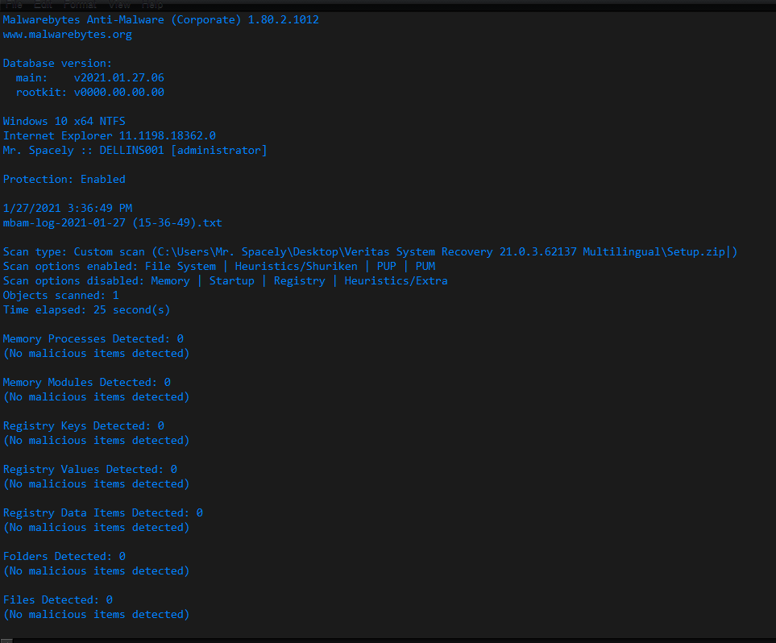Place cursor after Setup.zip in scan path
The height and width of the screenshot is (643, 776).
[x=726, y=251]
